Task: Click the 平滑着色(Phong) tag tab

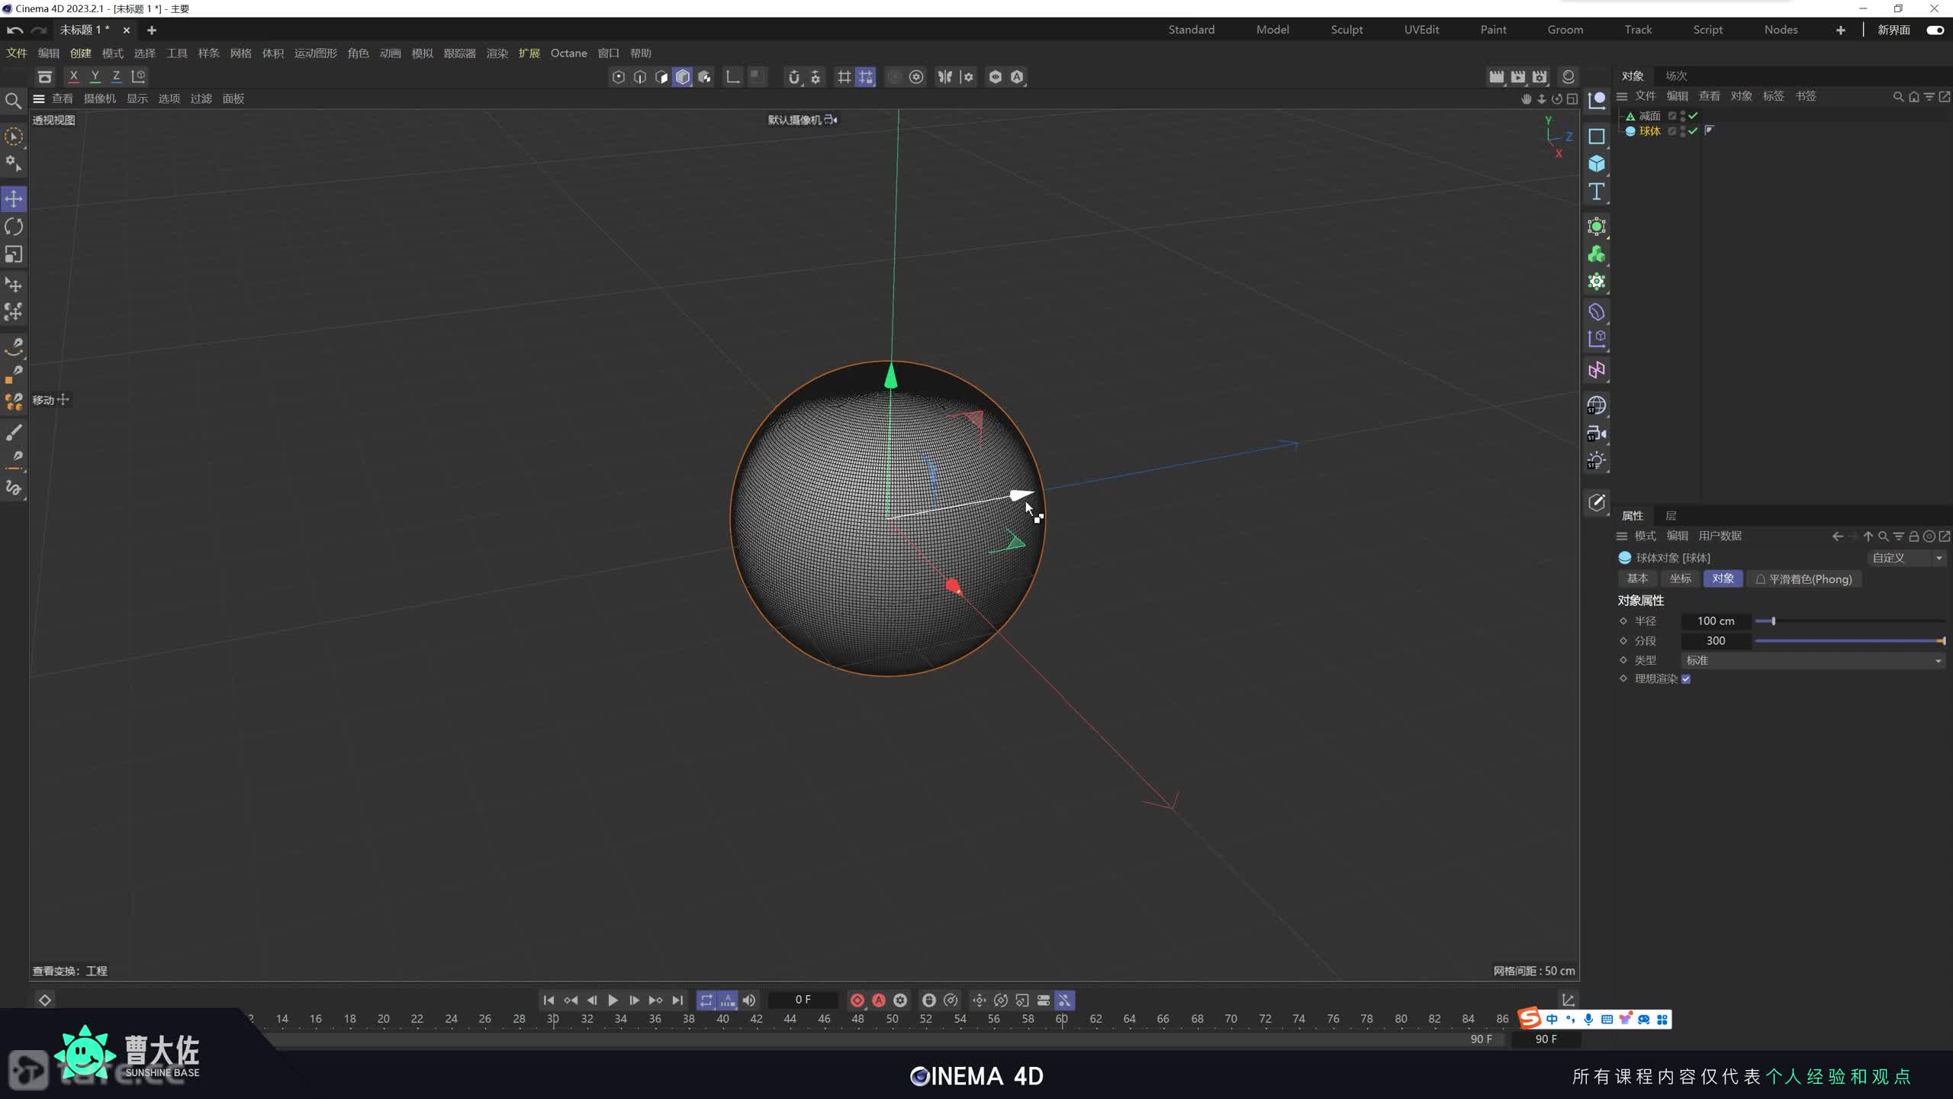Action: [1803, 579]
